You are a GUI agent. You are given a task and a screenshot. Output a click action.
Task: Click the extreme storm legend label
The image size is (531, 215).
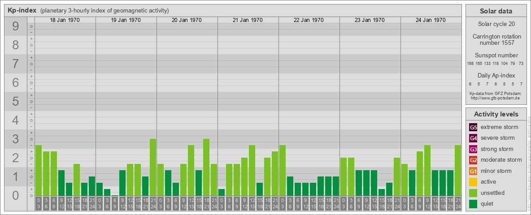click(499, 127)
